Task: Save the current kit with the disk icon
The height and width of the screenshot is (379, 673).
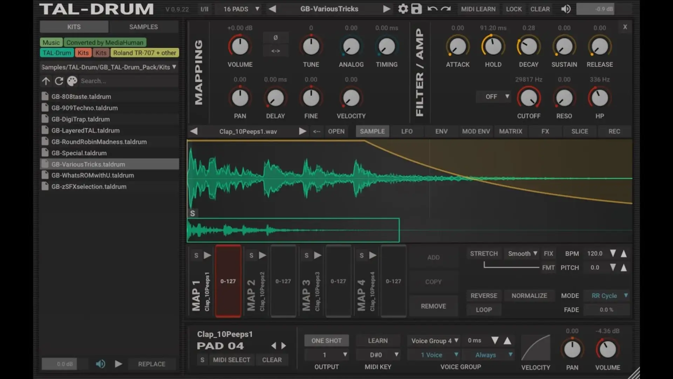Action: pyautogui.click(x=416, y=9)
